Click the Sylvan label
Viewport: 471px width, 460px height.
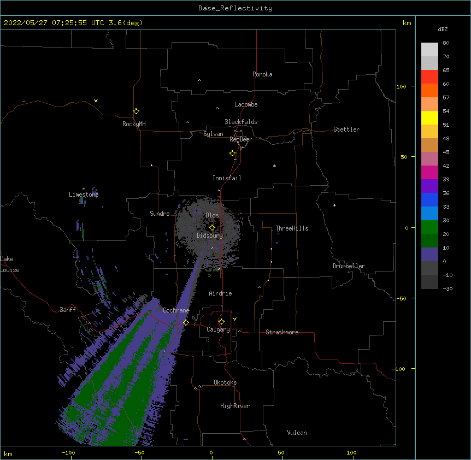pyautogui.click(x=213, y=134)
